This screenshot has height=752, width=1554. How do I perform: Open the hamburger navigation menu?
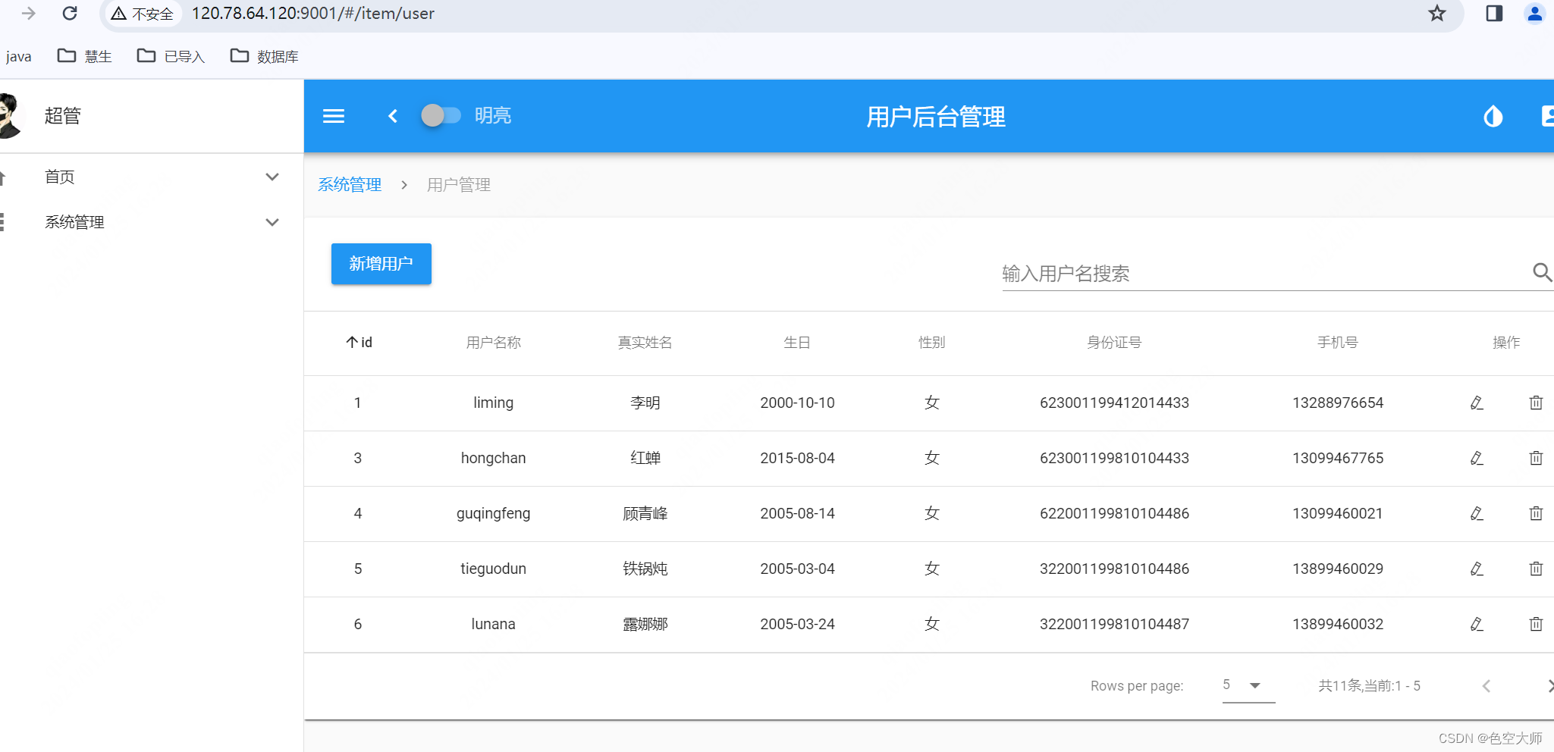[334, 116]
